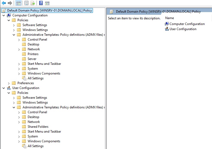Click the Name column header
The height and width of the screenshot is (149, 212).
[x=170, y=18]
